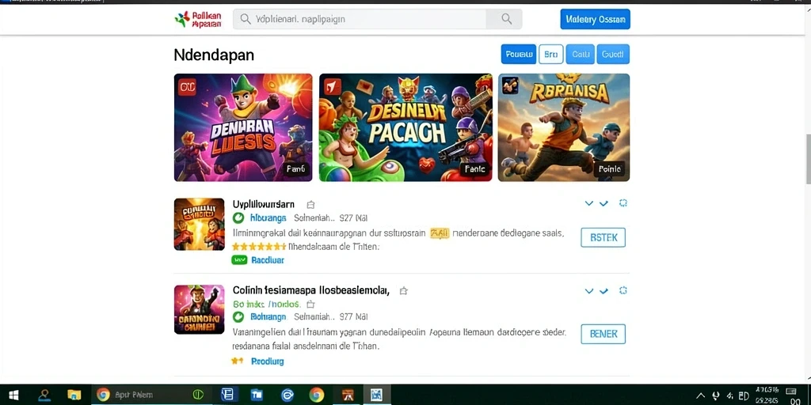The height and width of the screenshot is (405, 811).
Task: Open the 'hiburanga' publisher link
Action: [268, 218]
